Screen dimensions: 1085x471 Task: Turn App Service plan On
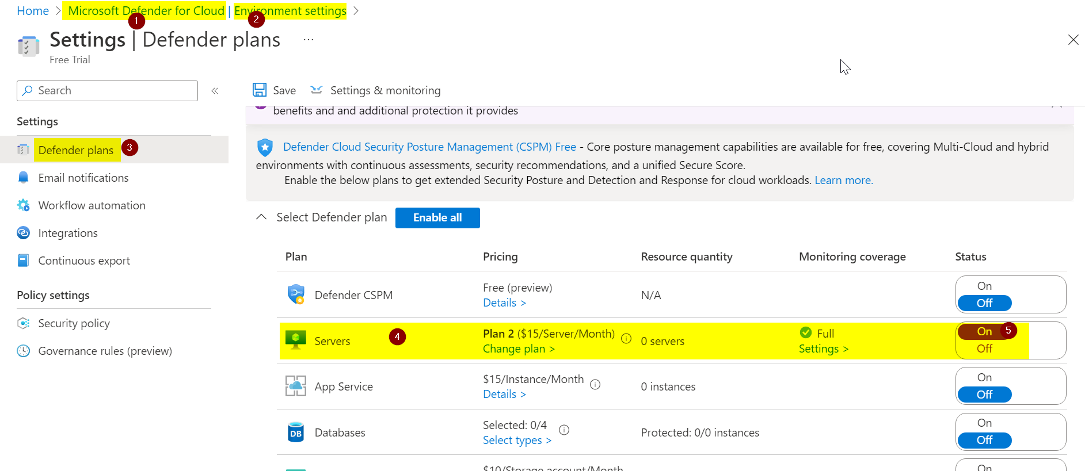click(x=984, y=377)
